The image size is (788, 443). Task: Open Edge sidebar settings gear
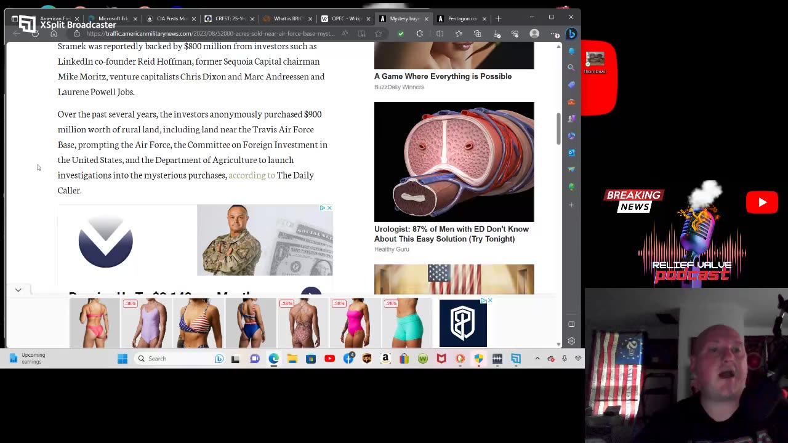click(x=571, y=341)
